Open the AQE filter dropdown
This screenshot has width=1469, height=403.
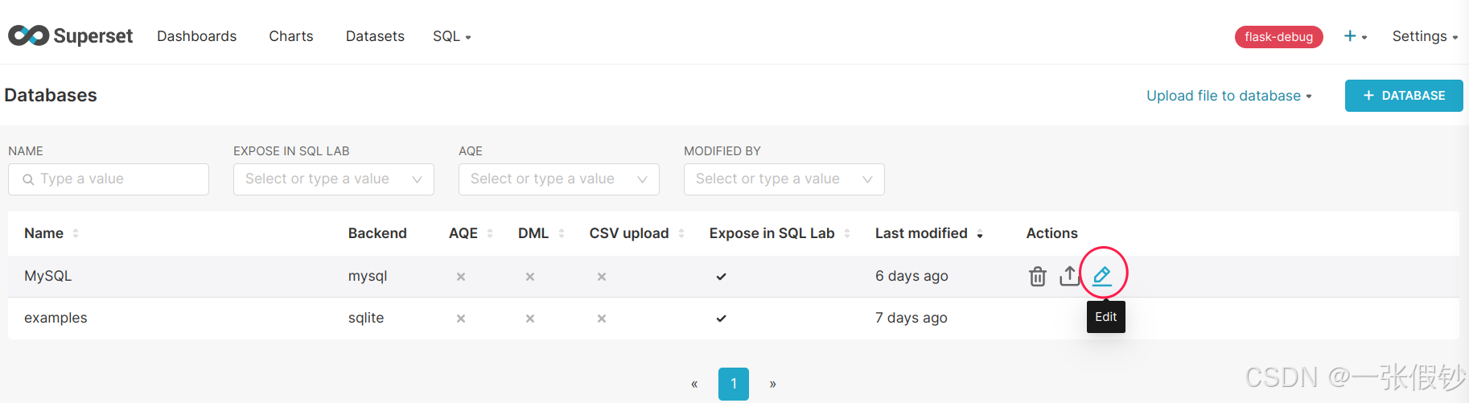(x=558, y=179)
